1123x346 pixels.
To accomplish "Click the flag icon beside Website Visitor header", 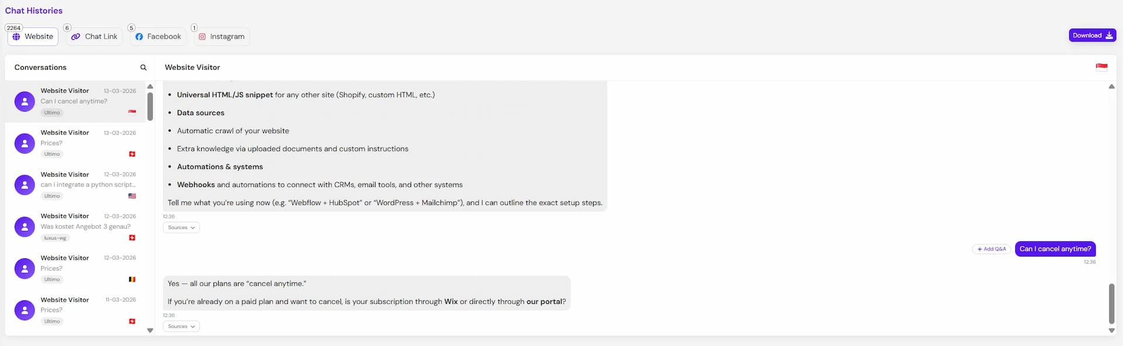I will click(1102, 67).
